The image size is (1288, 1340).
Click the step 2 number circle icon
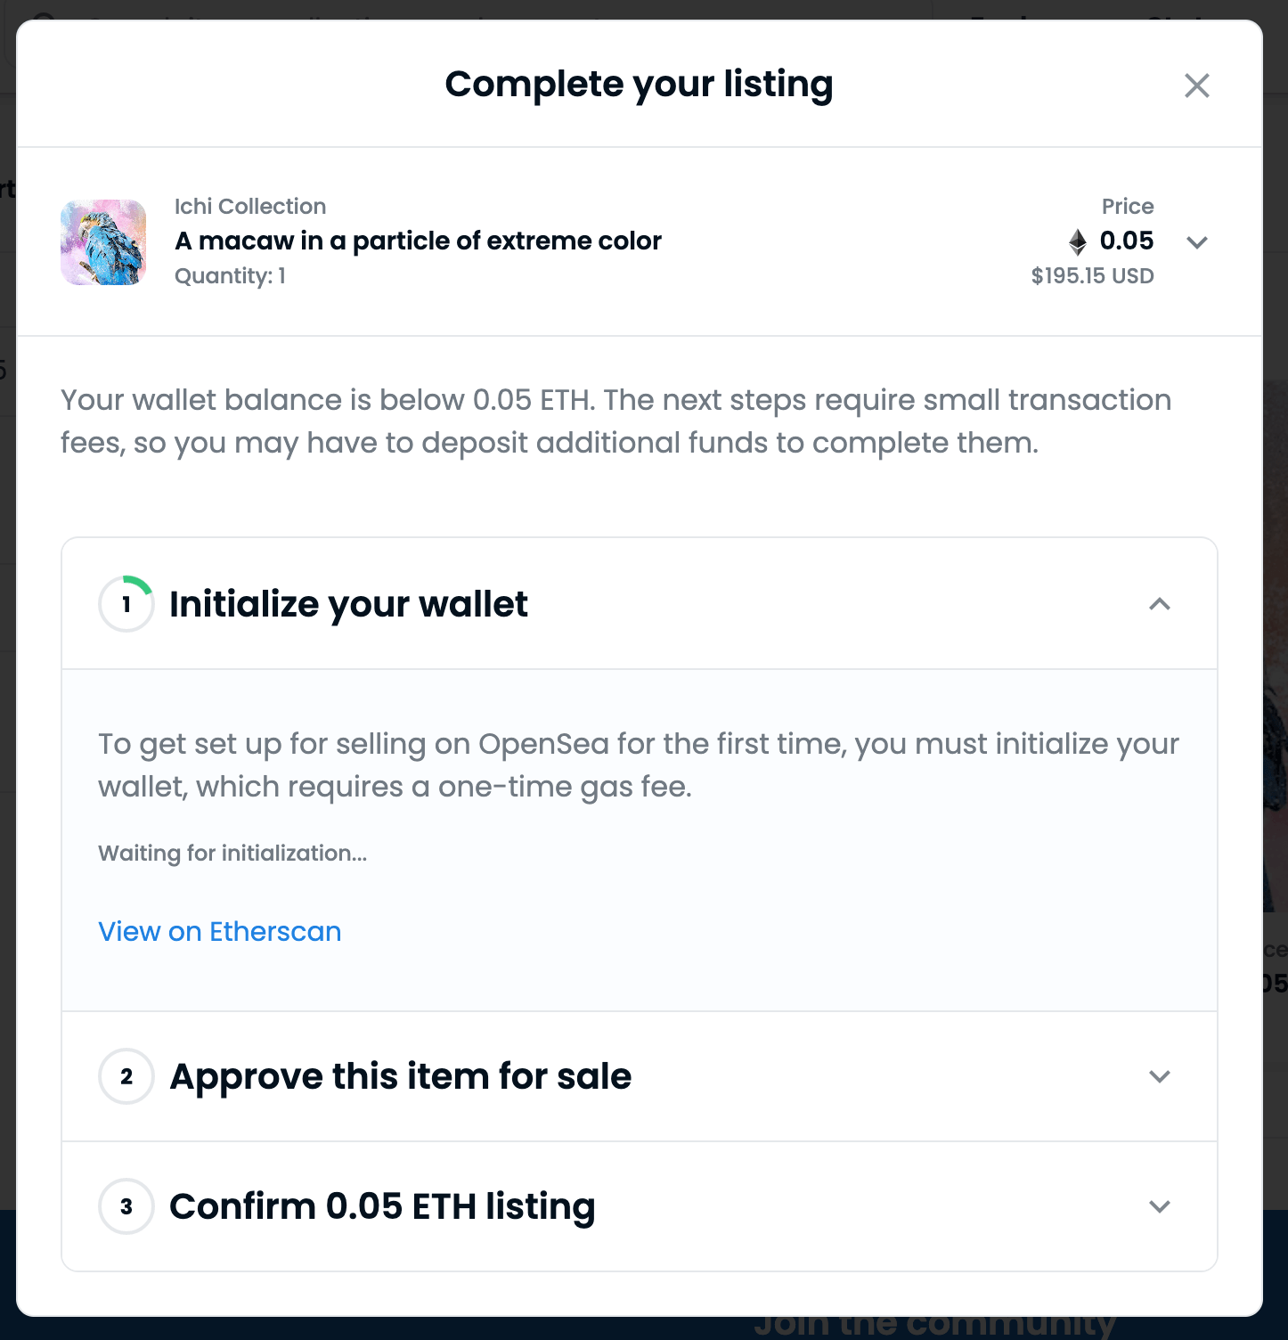click(x=126, y=1076)
